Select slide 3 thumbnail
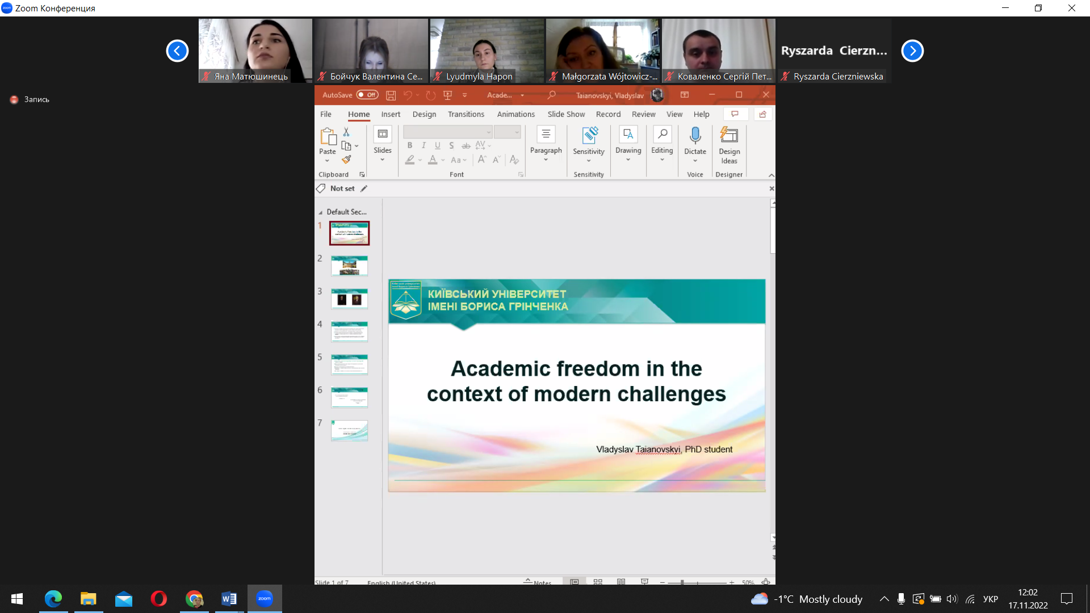1090x613 pixels. (x=349, y=299)
